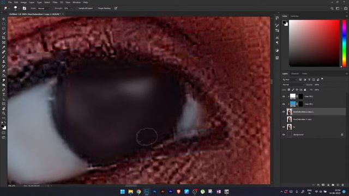Open the Kind filter dropdown in Layers

(x=290, y=79)
